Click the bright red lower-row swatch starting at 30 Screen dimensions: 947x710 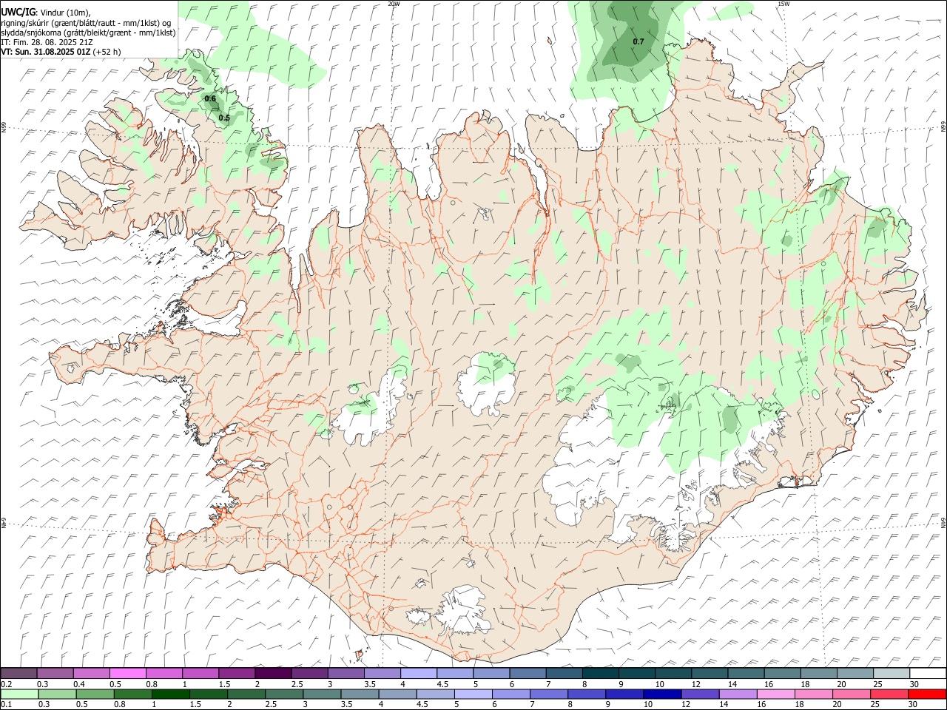coord(927,694)
